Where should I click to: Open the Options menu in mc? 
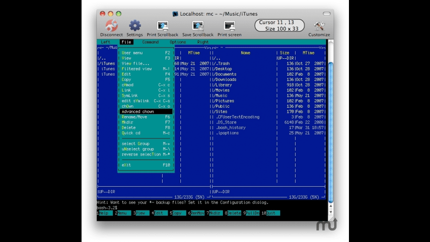click(x=178, y=42)
